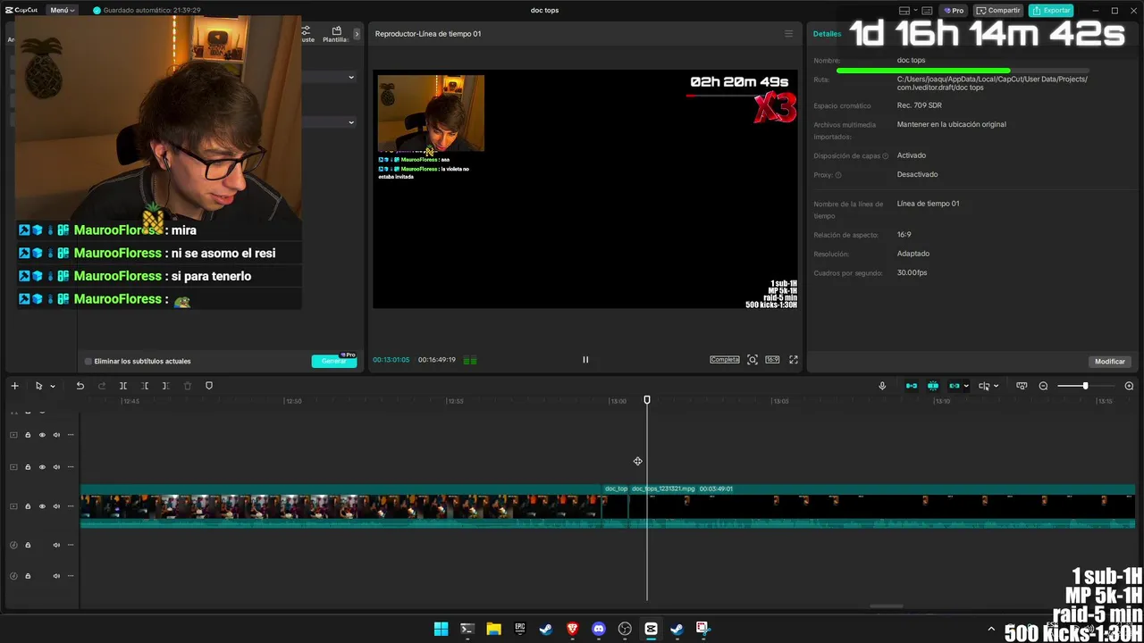Check Eliminar los subtítulos actuales

click(x=88, y=362)
